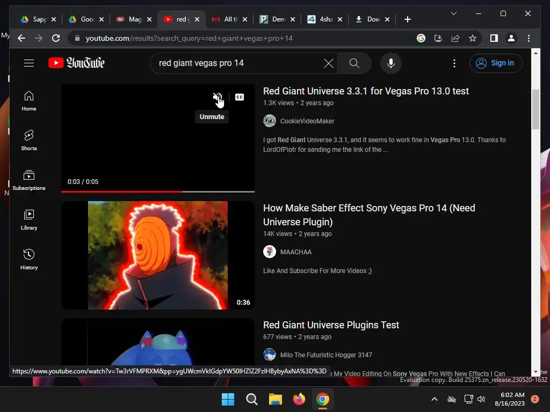
Task: Click Google icon in address bar
Action: [421, 38]
